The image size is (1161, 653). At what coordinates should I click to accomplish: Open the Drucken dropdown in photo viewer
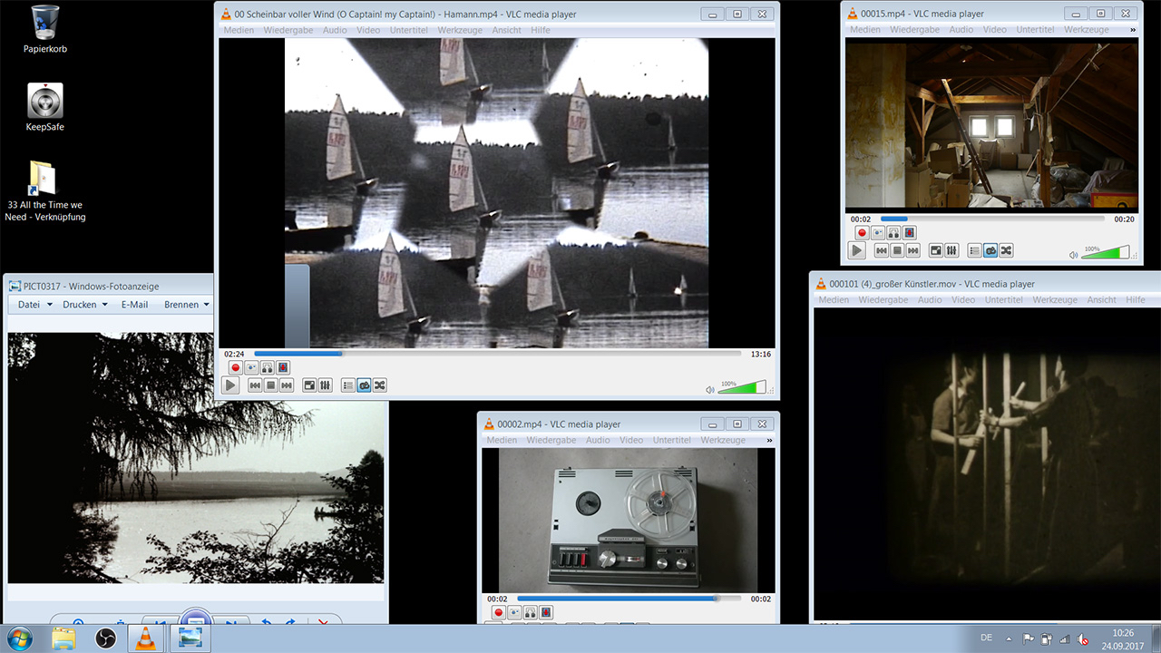(85, 305)
